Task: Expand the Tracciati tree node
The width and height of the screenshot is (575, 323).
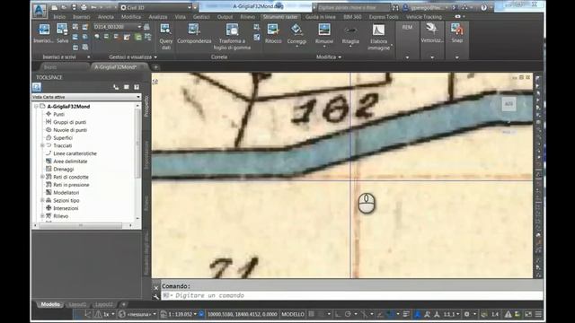Action: pyautogui.click(x=42, y=145)
